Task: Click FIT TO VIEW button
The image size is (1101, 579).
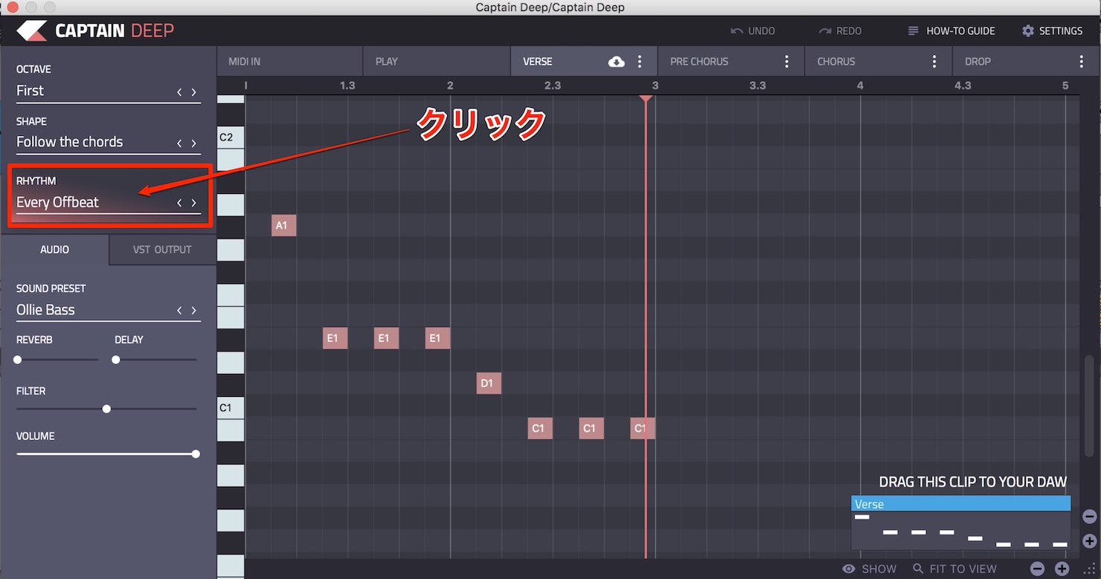Action: point(955,569)
